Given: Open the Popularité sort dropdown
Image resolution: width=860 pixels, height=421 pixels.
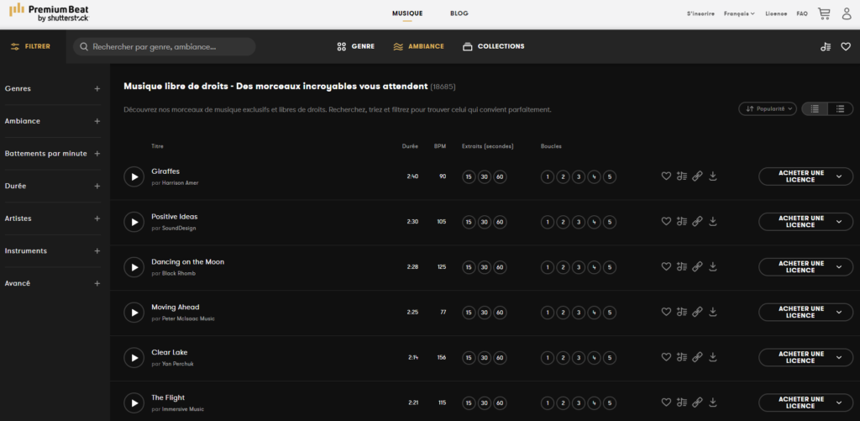Looking at the screenshot, I should (768, 108).
